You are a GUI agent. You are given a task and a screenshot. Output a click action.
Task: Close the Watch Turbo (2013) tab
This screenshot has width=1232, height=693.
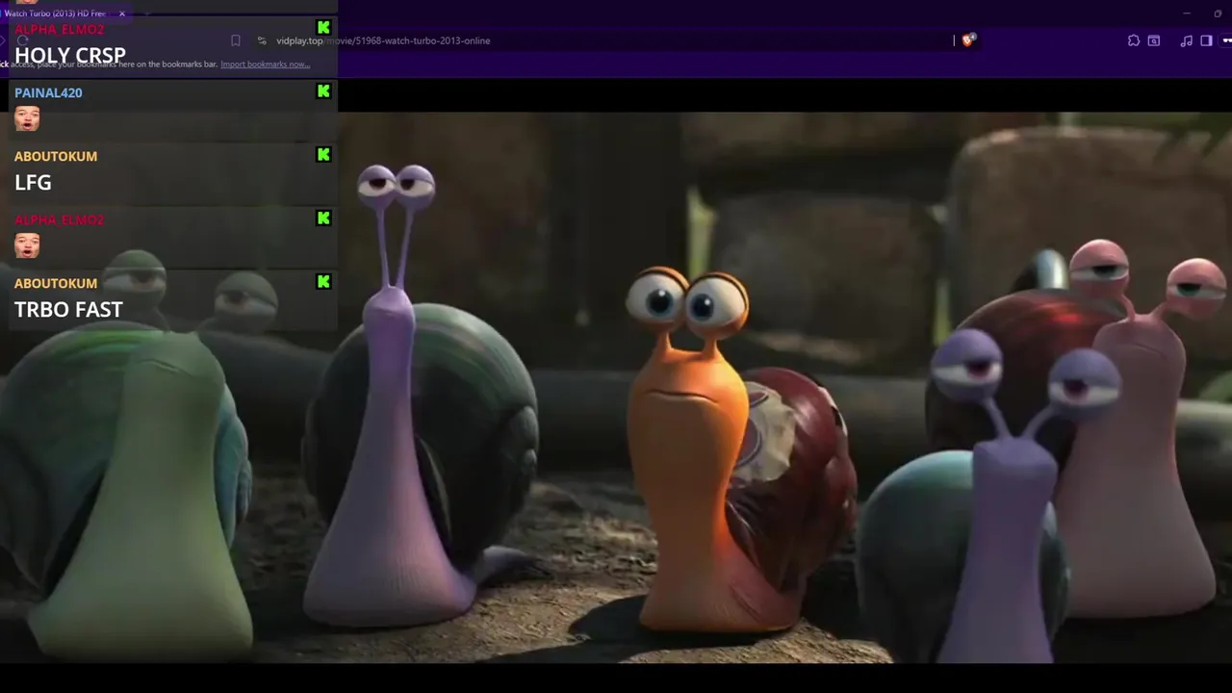[x=122, y=13]
